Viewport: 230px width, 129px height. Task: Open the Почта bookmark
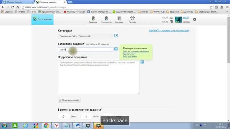click(x=32, y=12)
